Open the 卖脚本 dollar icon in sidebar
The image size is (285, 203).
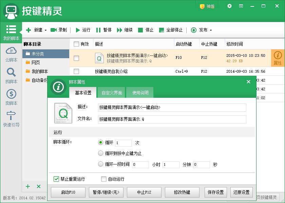(x=11, y=94)
